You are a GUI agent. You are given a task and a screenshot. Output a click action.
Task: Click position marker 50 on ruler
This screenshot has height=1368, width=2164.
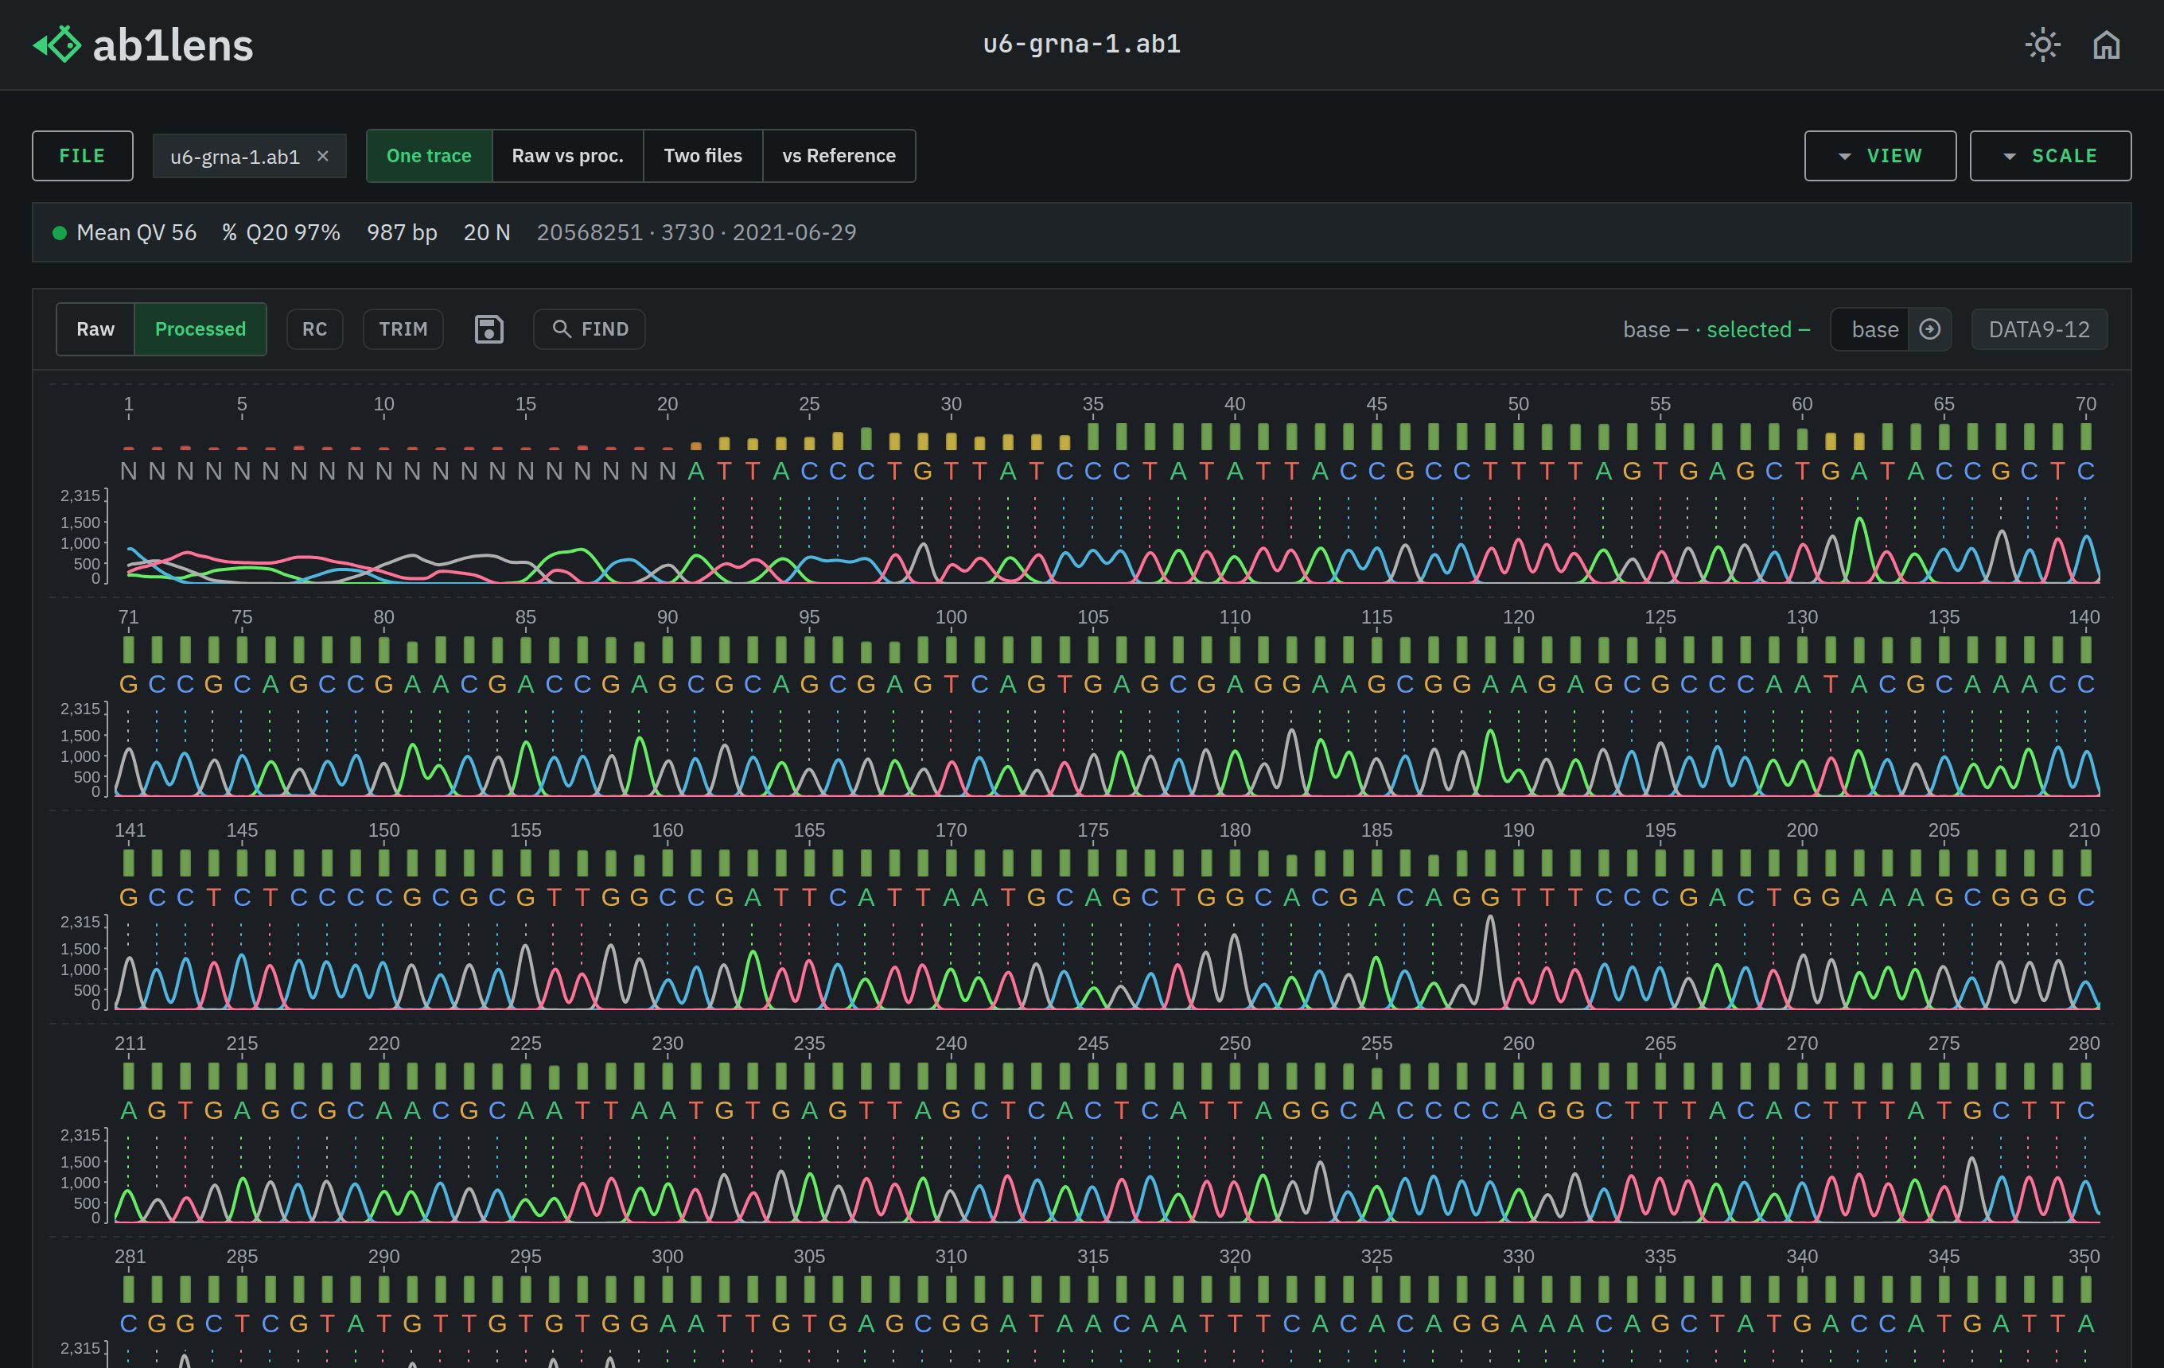pyautogui.click(x=1518, y=404)
